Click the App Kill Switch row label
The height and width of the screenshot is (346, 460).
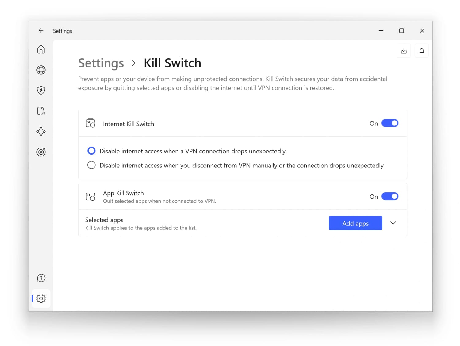[123, 193]
